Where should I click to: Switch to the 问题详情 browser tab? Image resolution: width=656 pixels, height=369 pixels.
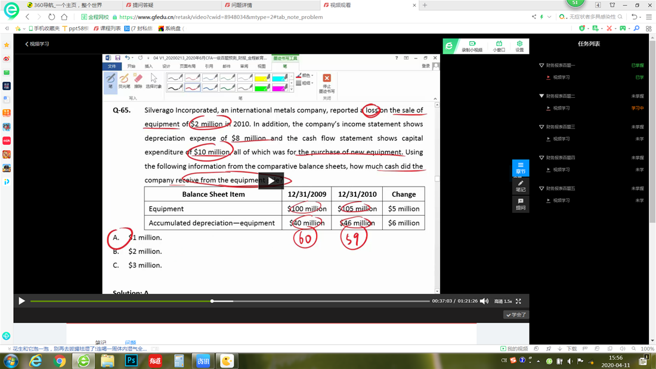tap(242, 5)
